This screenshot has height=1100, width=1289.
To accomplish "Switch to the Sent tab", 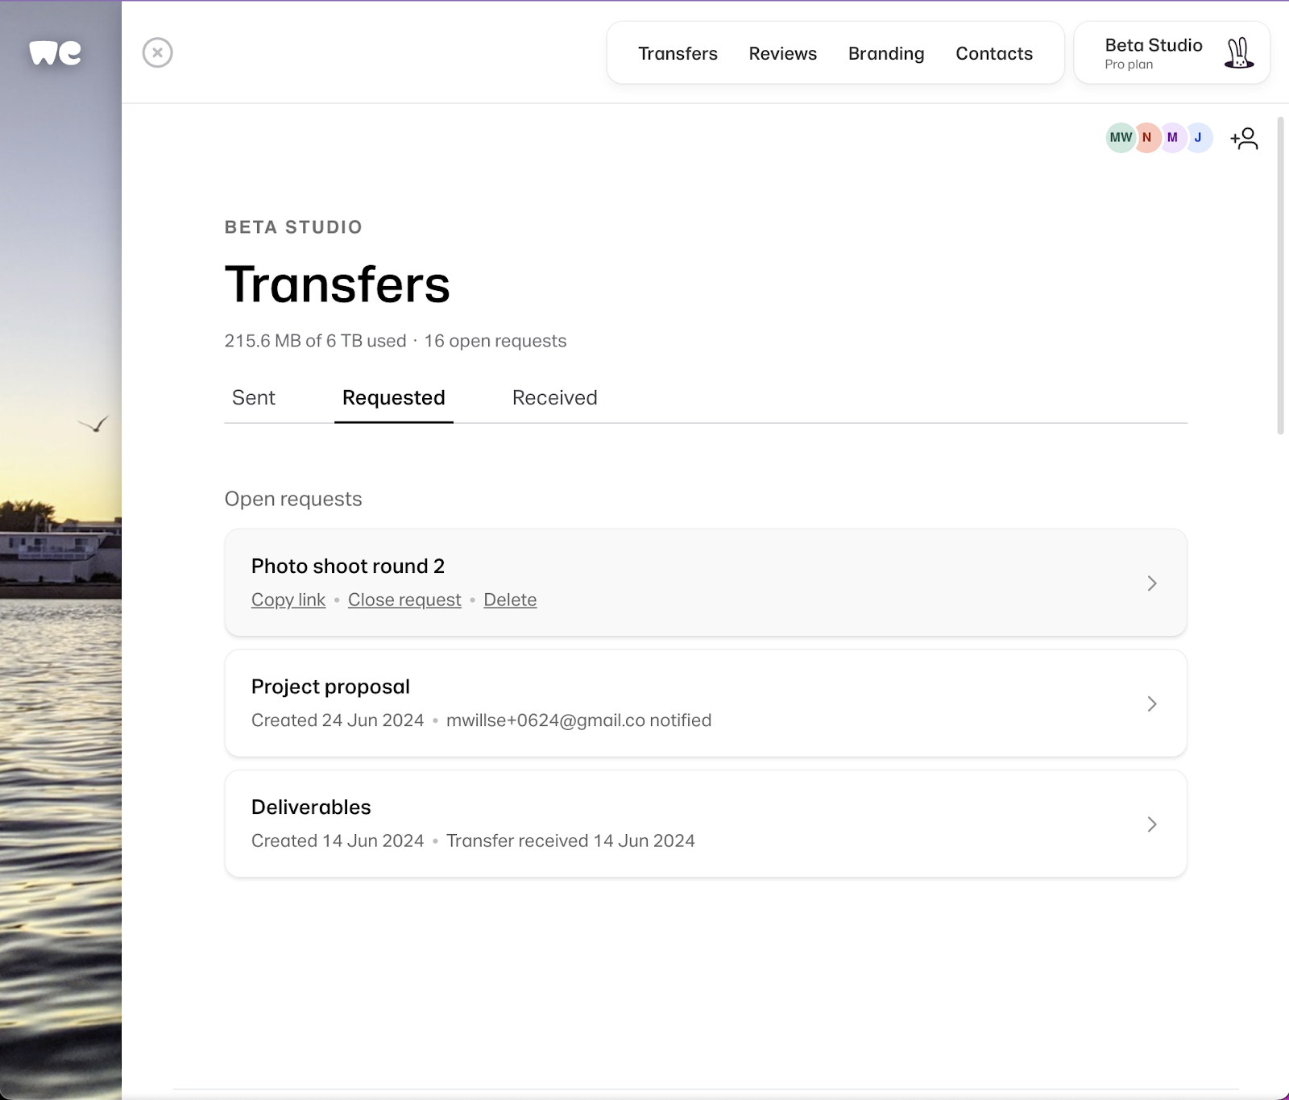I will coord(253,397).
